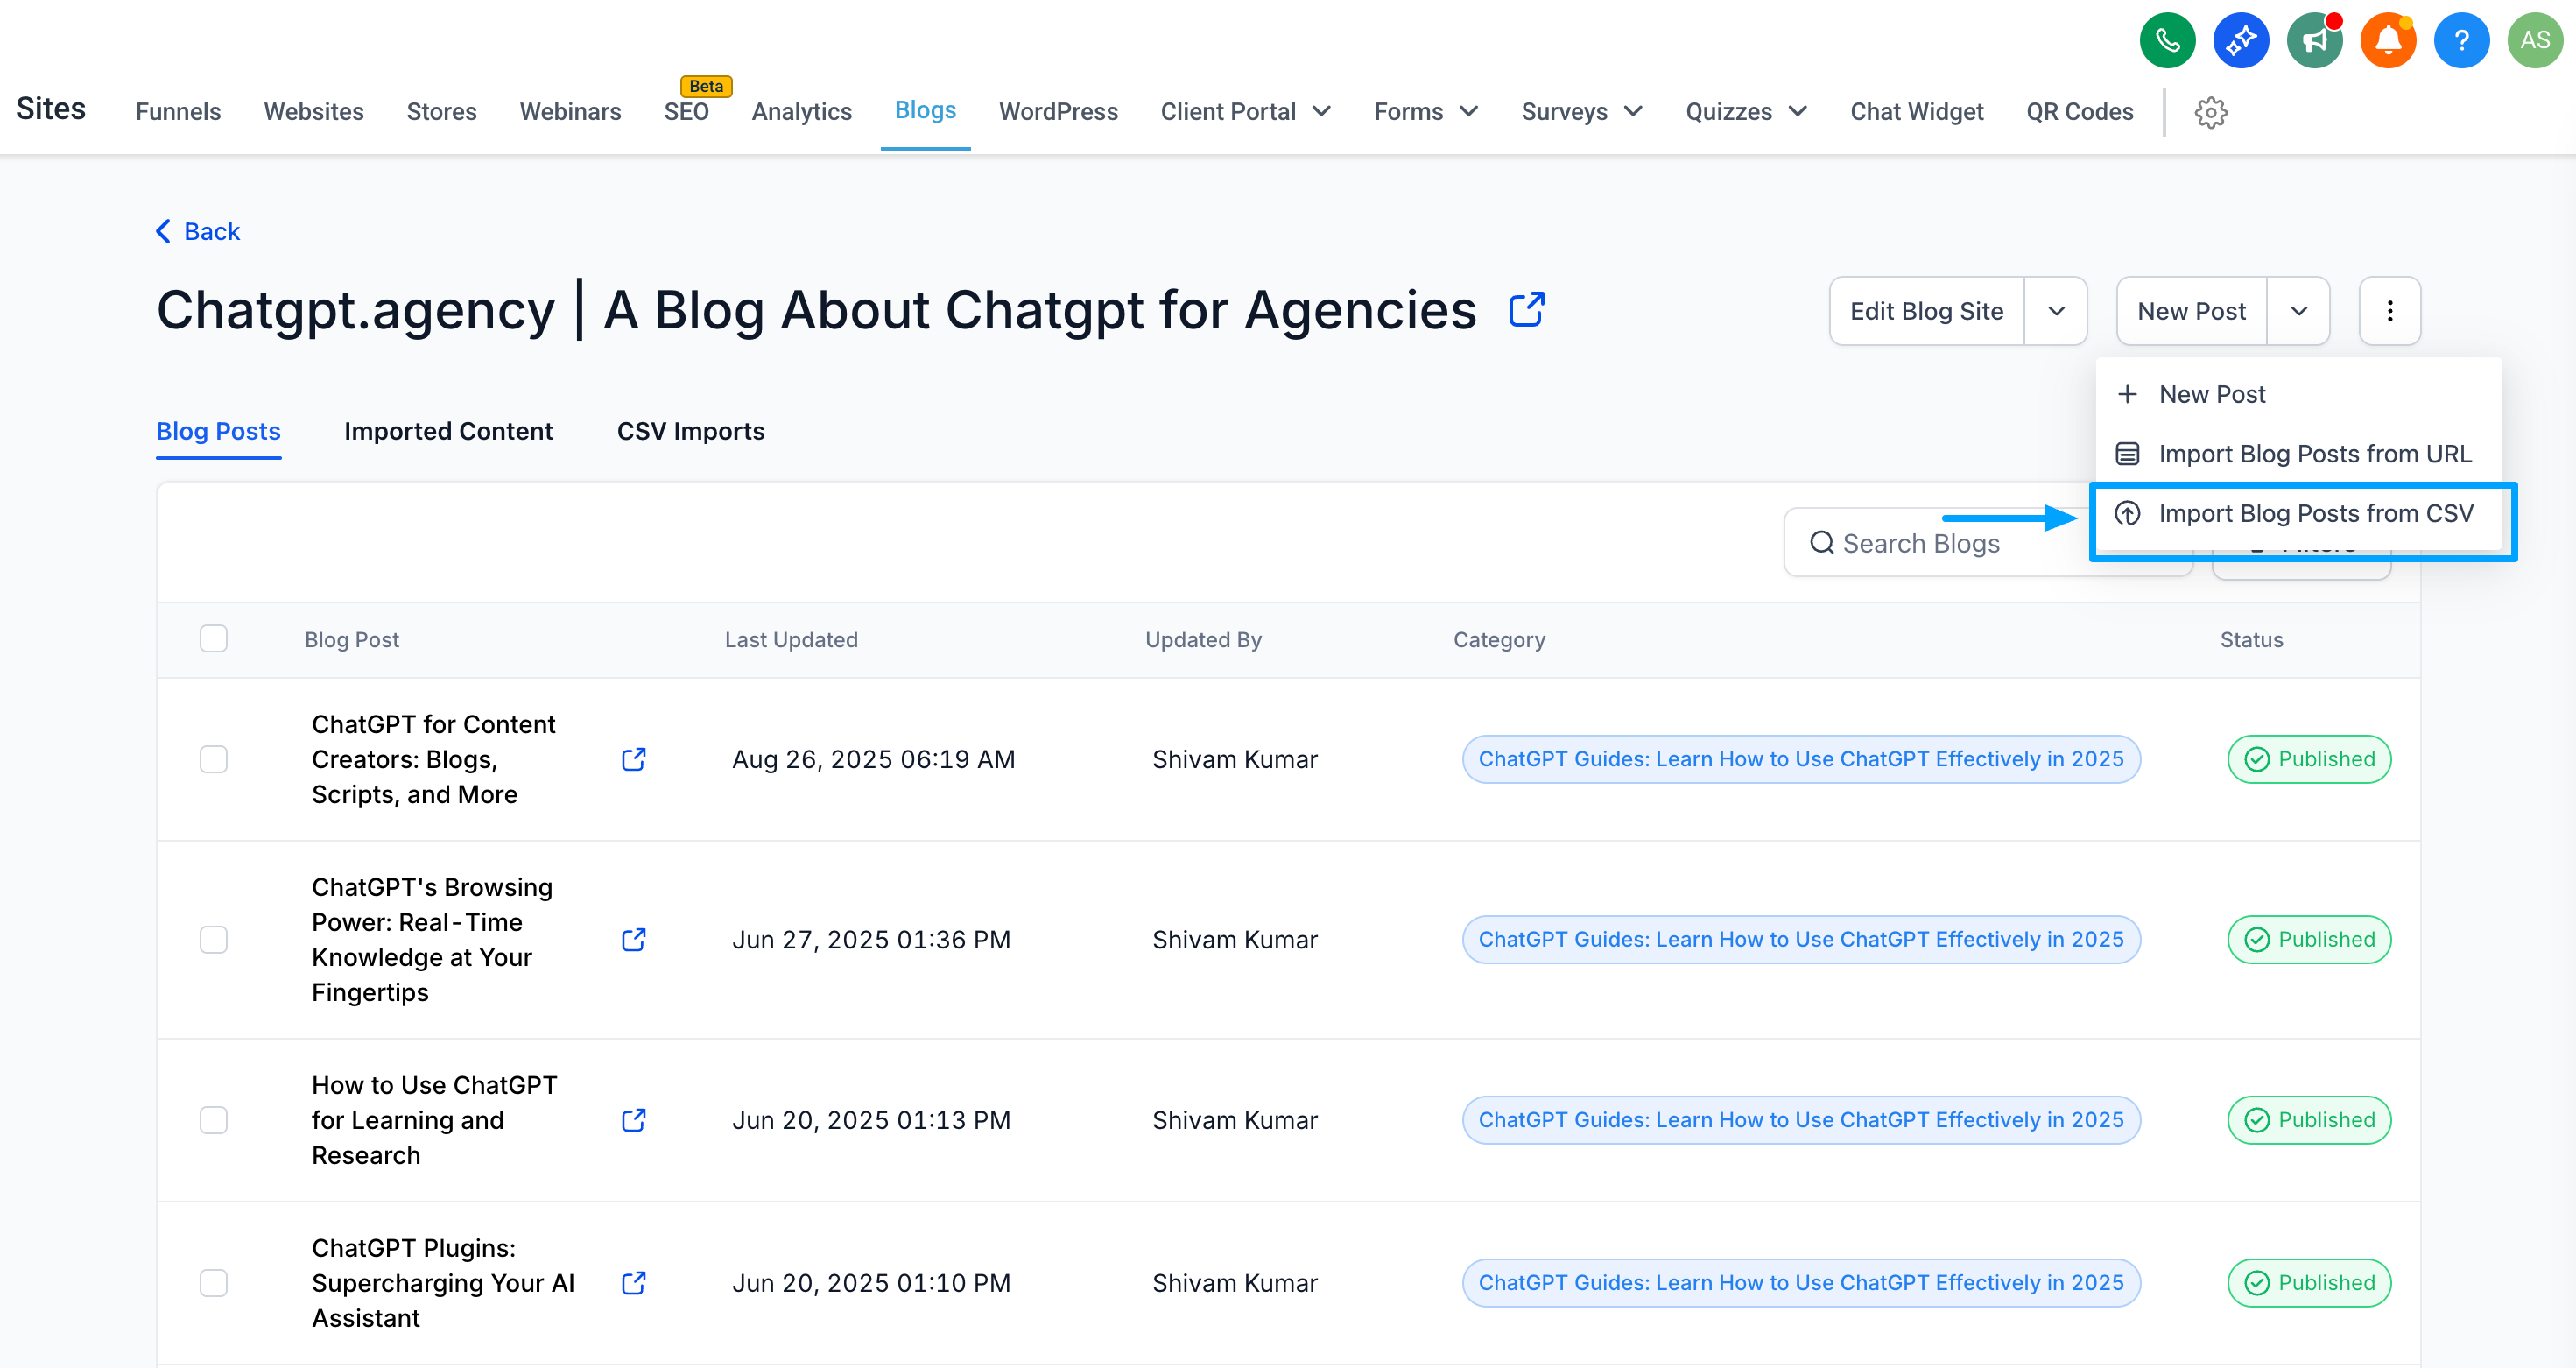Image resolution: width=2576 pixels, height=1368 pixels.
Task: Go back using the Back link
Action: pos(198,232)
